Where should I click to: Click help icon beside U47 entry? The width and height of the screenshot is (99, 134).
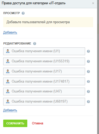coord(88,91)
